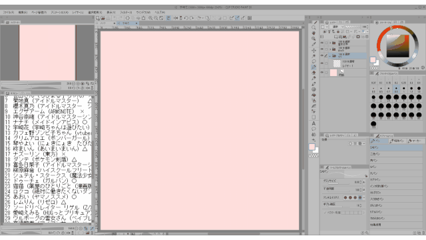This screenshot has height=240, width=426.
Task: Select the Fill bucket tool in toolbox
Action: (314, 95)
